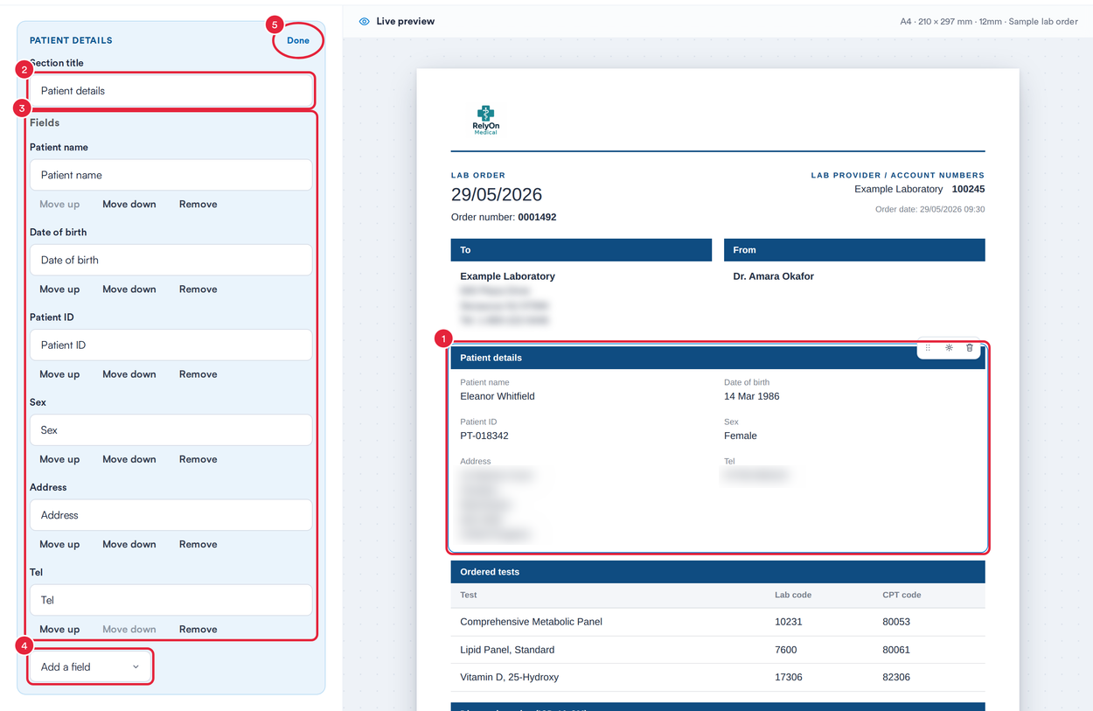Open the Add a field dropdown
This screenshot has height=711, width=1093.
pos(90,666)
